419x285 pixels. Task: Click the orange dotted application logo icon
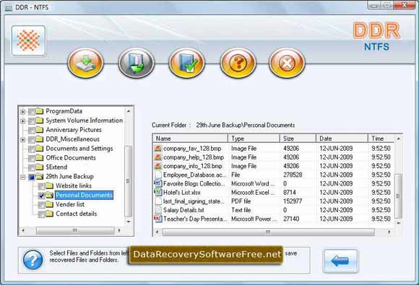(28, 40)
